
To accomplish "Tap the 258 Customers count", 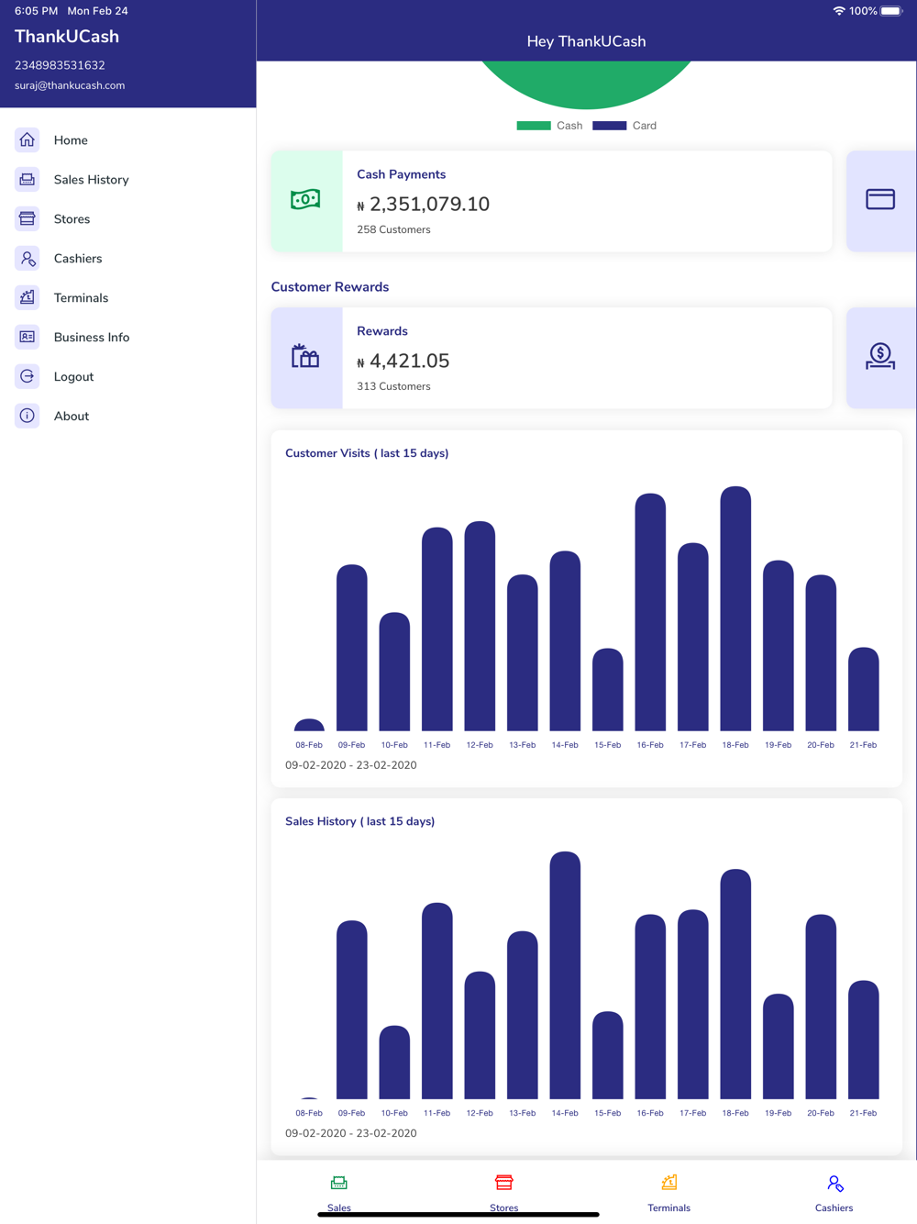I will tap(393, 229).
